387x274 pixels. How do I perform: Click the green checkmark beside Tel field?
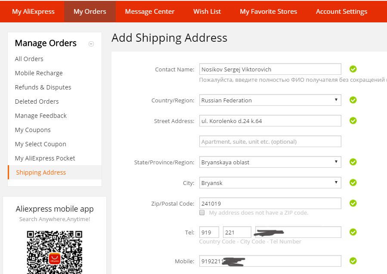(x=353, y=232)
